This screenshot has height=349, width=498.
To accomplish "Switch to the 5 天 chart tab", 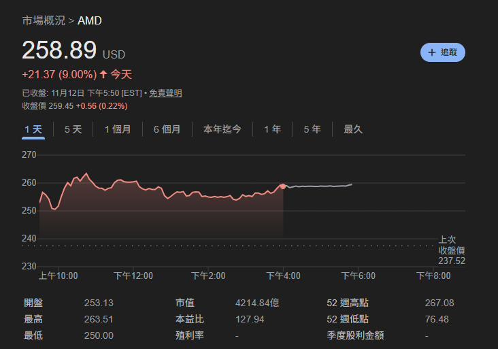I will (73, 129).
